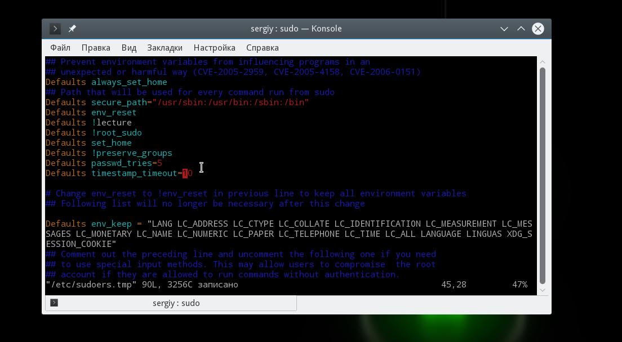Click the maximize chevron-up window button
622x342 pixels.
tap(521, 29)
